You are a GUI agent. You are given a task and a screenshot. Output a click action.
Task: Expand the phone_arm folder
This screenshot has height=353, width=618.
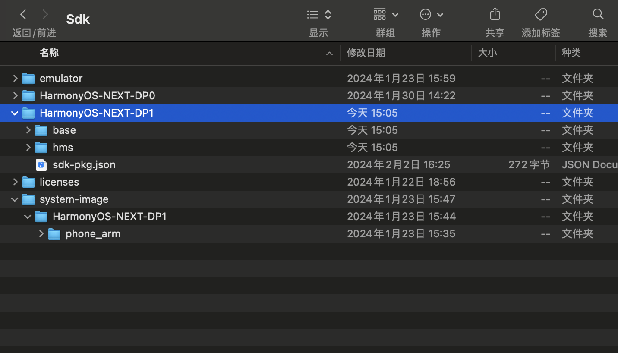pyautogui.click(x=41, y=233)
